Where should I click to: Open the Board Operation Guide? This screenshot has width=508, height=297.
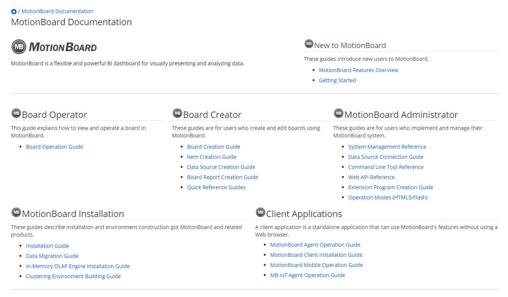pyautogui.click(x=54, y=147)
